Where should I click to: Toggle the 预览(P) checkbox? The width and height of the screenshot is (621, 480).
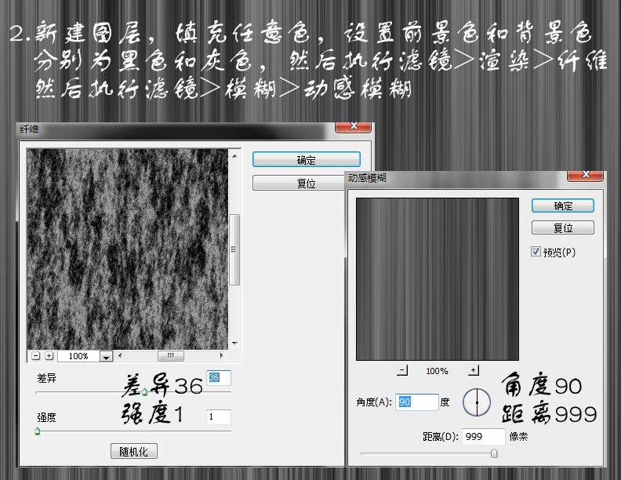[536, 252]
